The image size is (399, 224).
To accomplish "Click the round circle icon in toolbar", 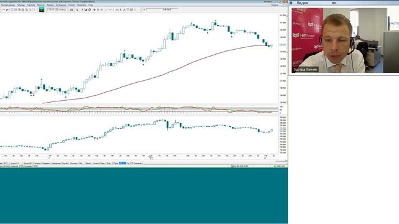I will point(90,10).
